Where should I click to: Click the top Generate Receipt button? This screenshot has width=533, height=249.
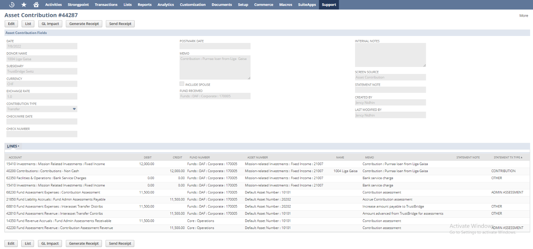[84, 24]
